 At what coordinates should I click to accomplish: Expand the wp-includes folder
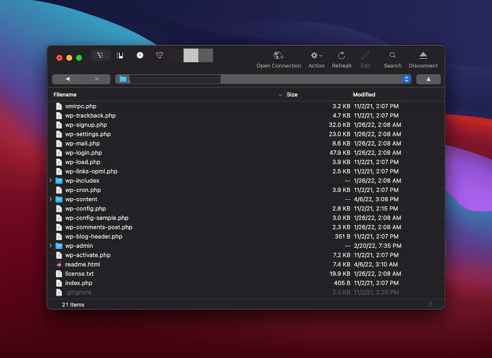coord(51,180)
